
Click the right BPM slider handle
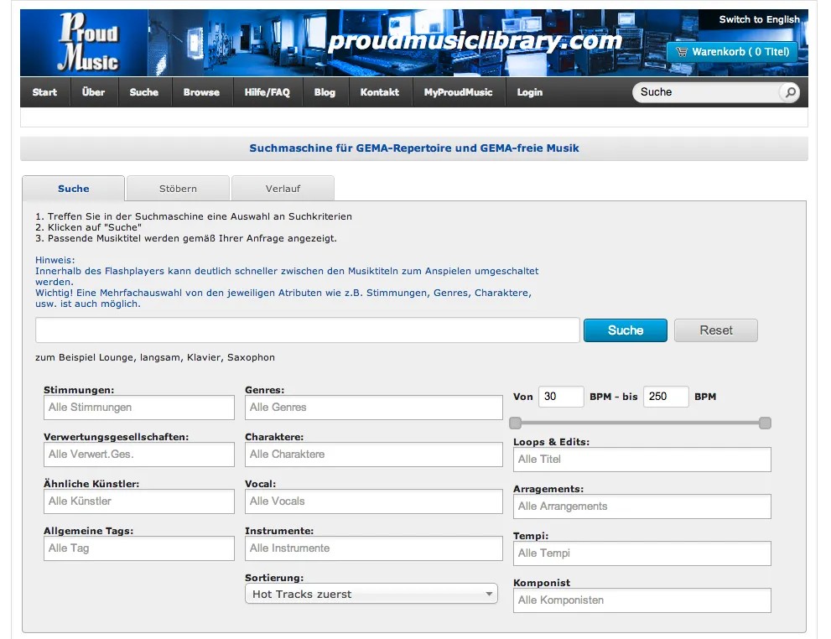click(x=765, y=423)
